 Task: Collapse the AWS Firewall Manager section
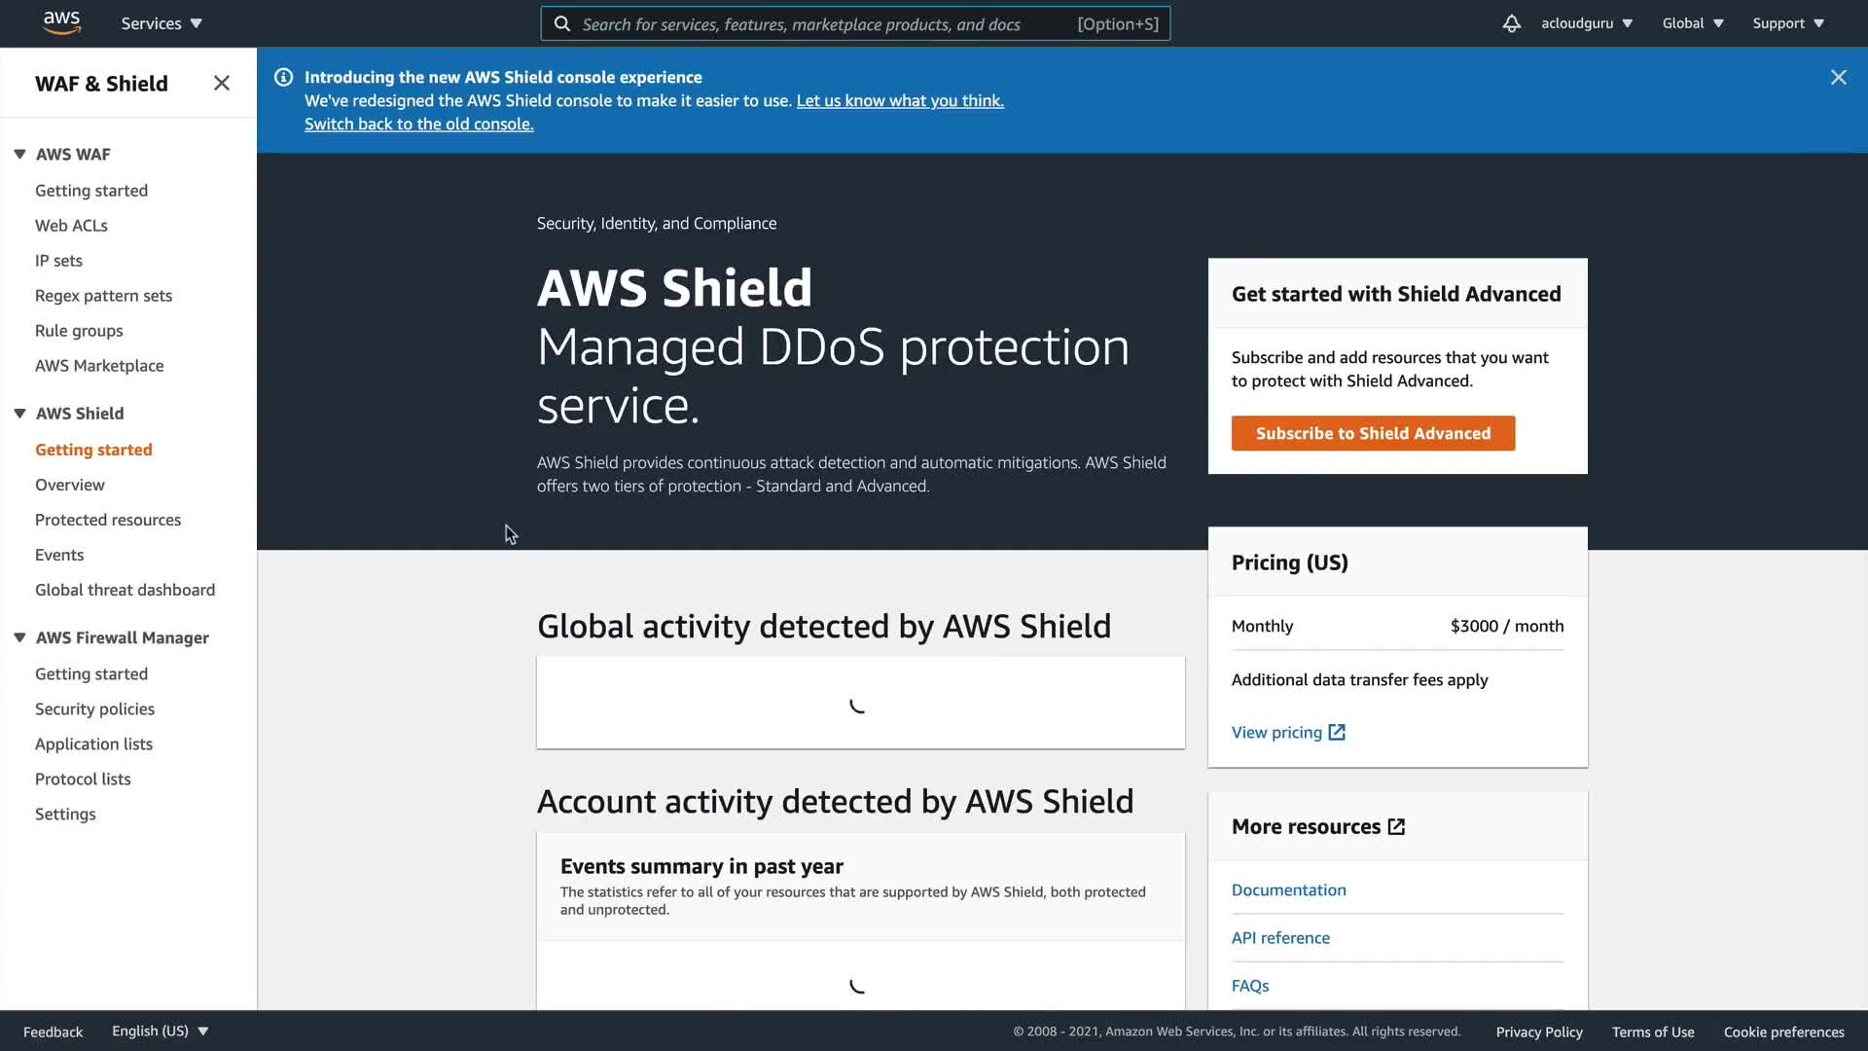tap(19, 637)
